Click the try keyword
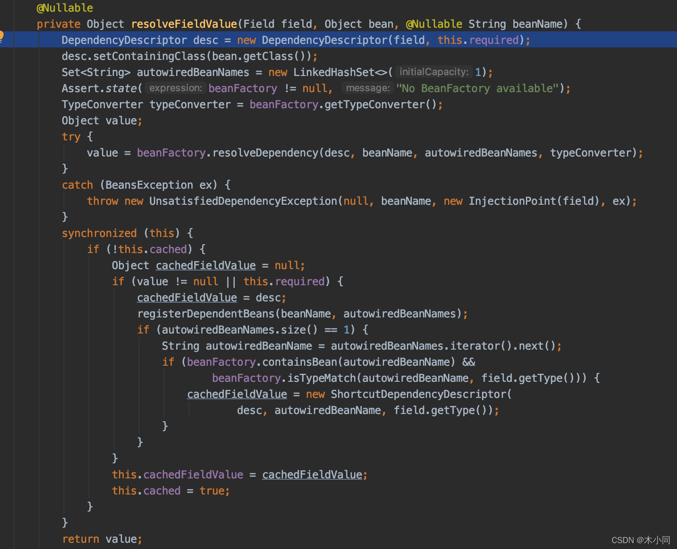Screen dimensions: 677x549 coord(71,137)
